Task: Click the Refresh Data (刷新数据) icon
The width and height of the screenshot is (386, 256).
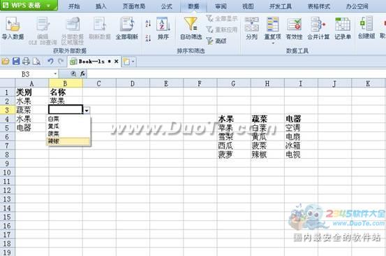Action: click(x=100, y=24)
